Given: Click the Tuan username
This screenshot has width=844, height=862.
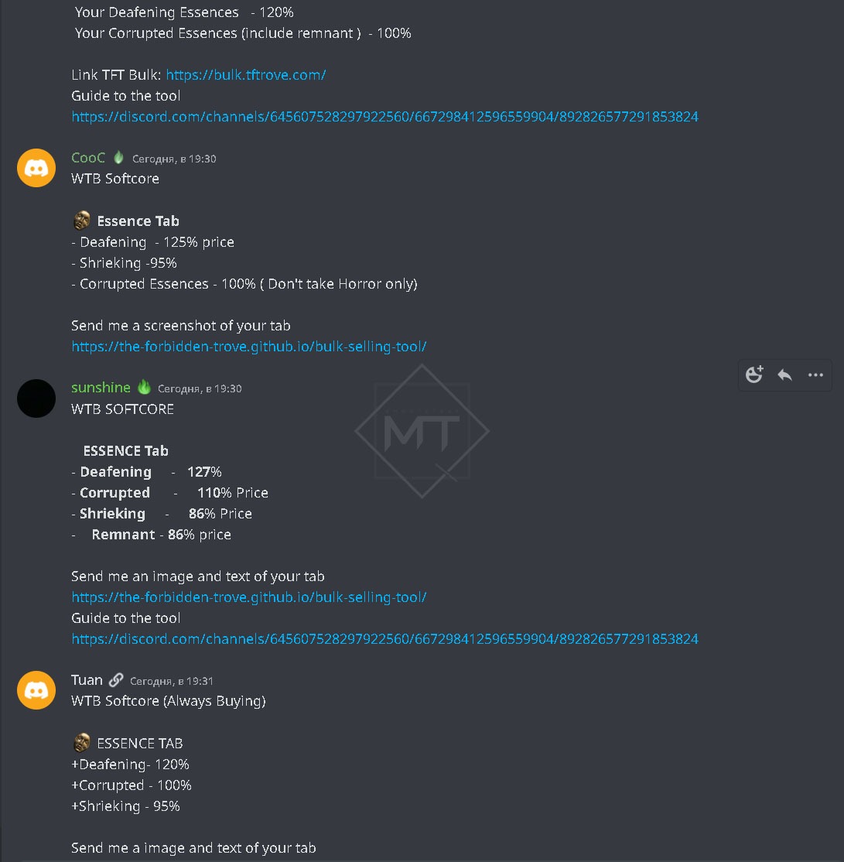Looking at the screenshot, I should (87, 680).
